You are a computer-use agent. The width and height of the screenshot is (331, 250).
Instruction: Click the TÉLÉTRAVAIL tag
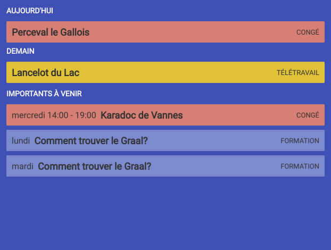(297, 73)
